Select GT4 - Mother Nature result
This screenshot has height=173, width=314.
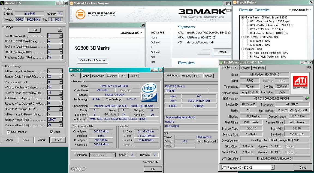click(268, 33)
